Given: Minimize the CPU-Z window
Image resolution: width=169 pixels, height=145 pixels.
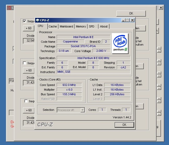Looking at the screenshot, I should point(123,20).
